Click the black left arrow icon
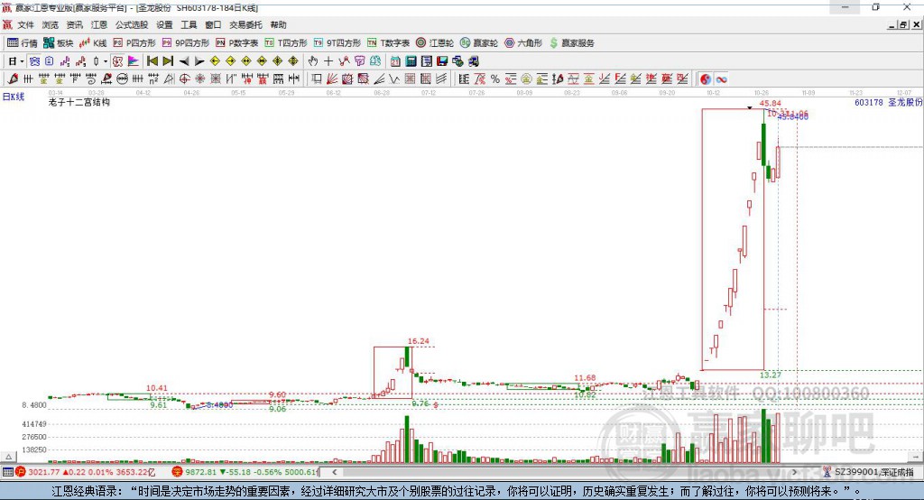The image size is (924, 500). point(184,60)
